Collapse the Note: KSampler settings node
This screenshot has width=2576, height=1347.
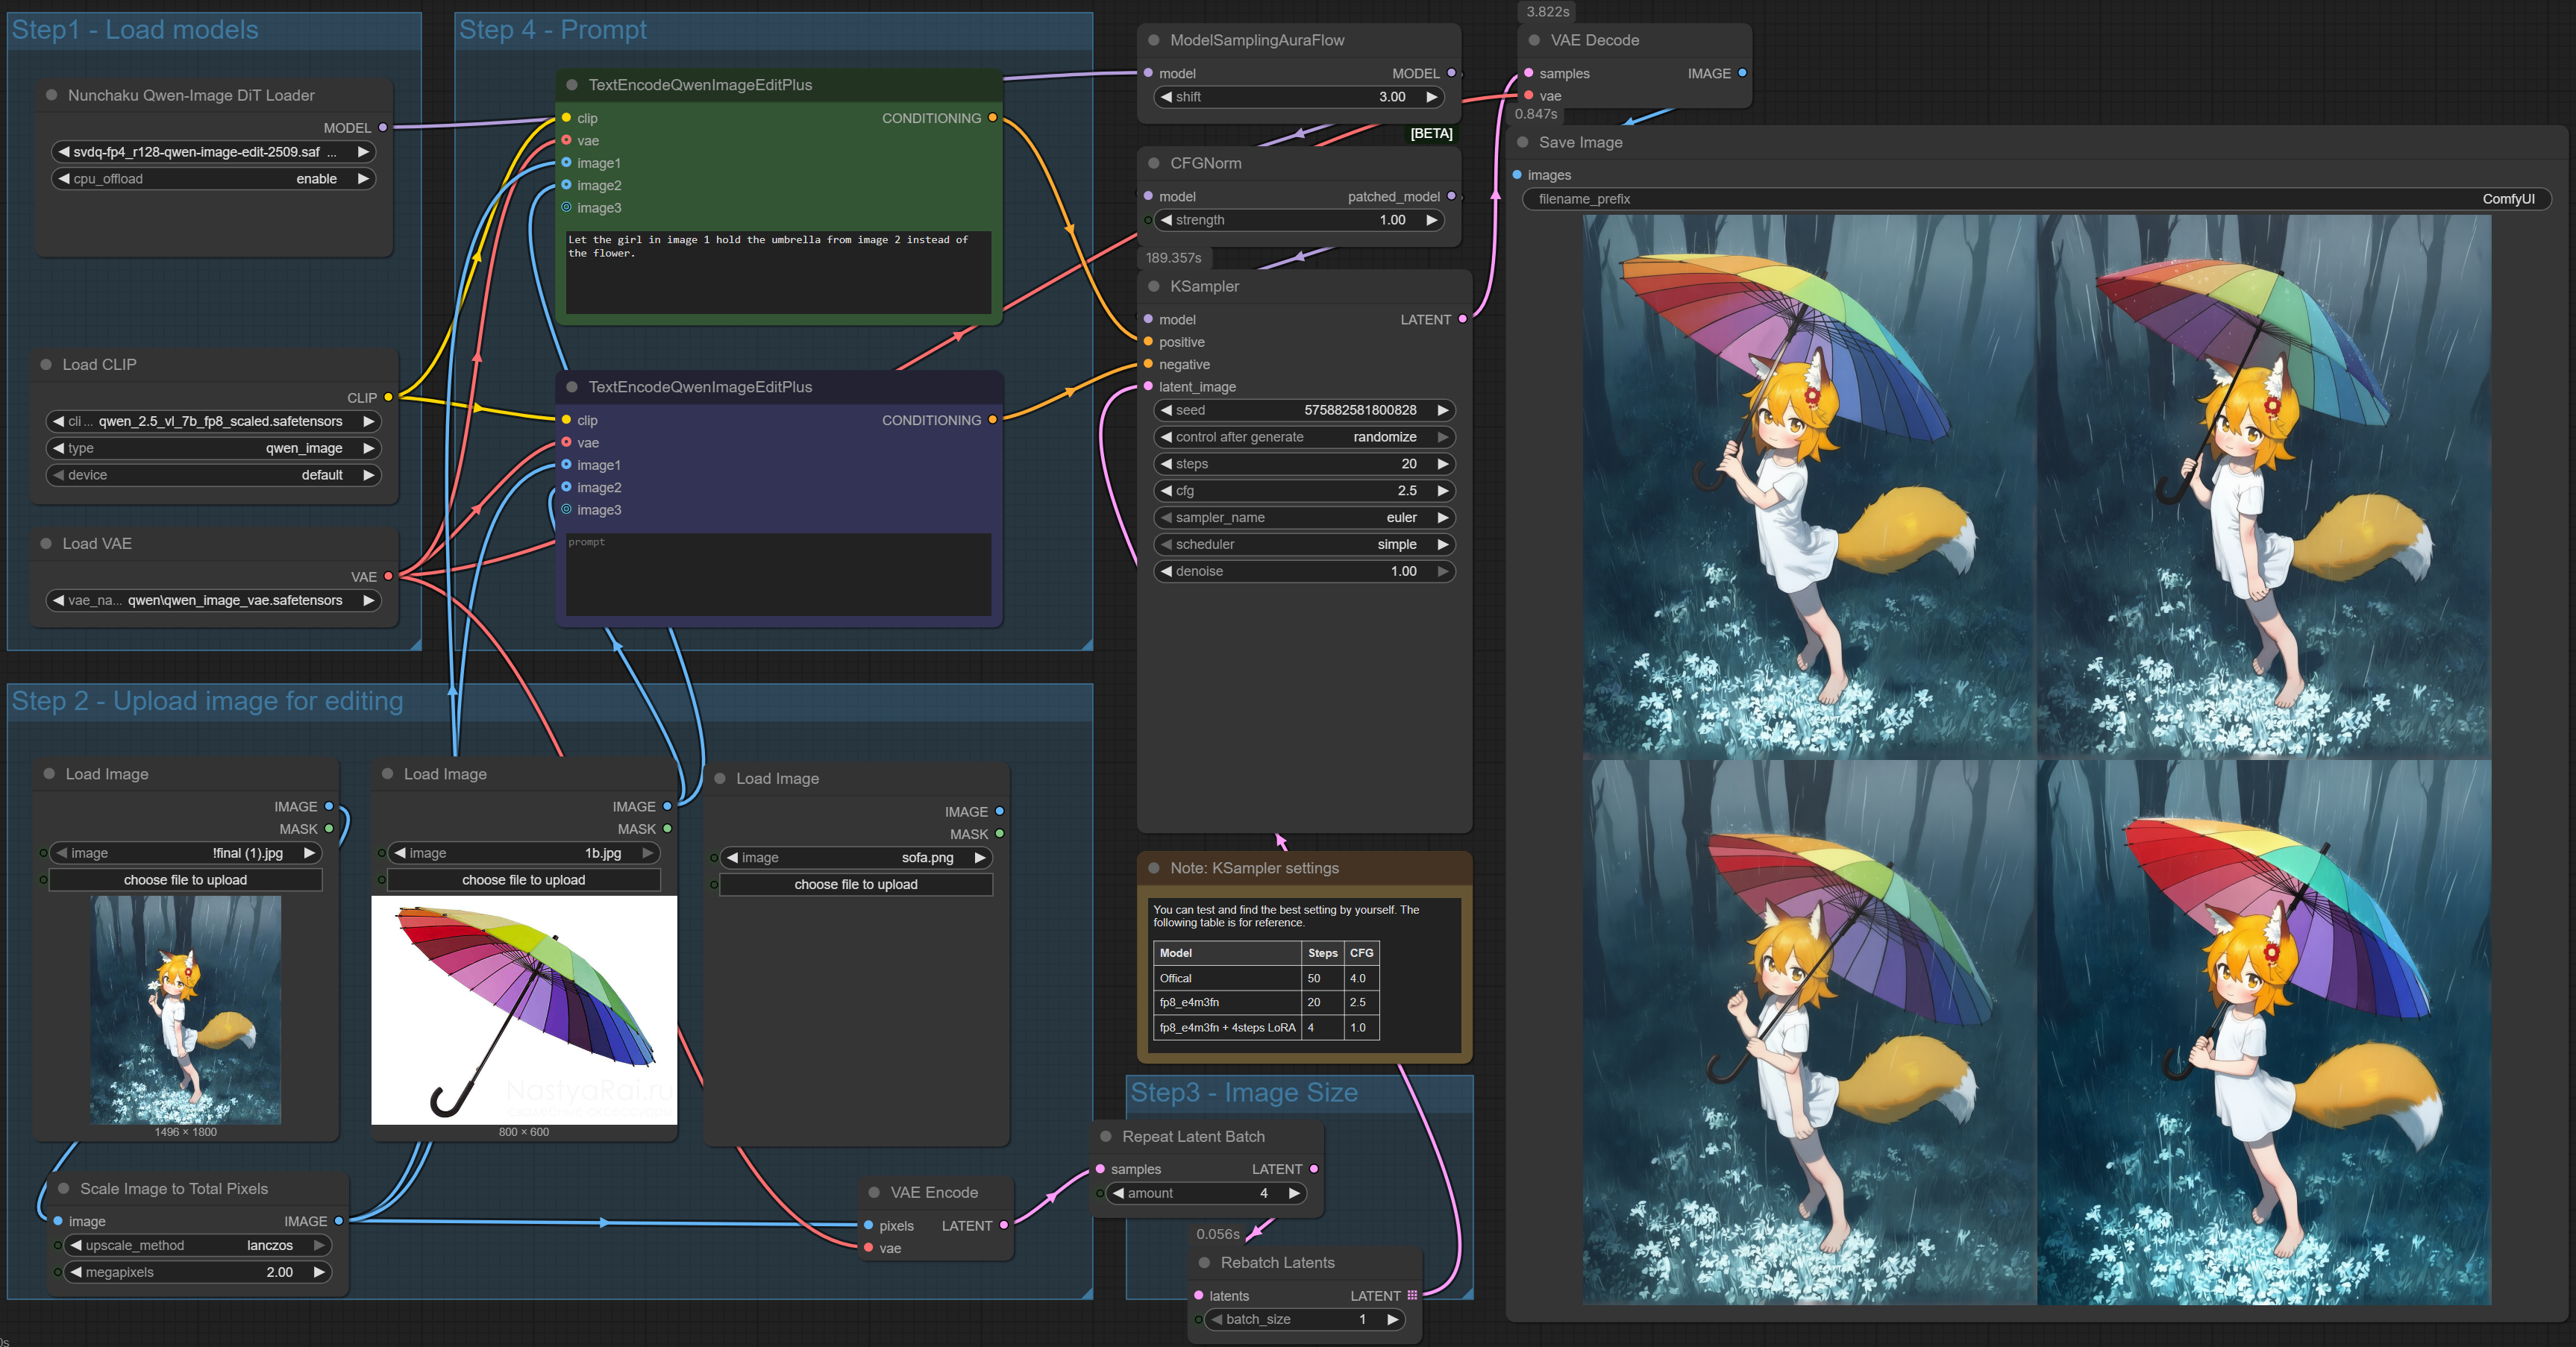[x=1153, y=868]
